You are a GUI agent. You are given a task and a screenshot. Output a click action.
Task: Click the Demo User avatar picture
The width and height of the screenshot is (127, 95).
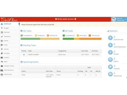click(114, 19)
